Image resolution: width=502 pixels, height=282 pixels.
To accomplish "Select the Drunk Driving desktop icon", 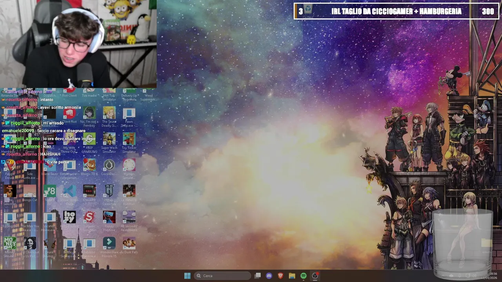I will click(x=49, y=248).
